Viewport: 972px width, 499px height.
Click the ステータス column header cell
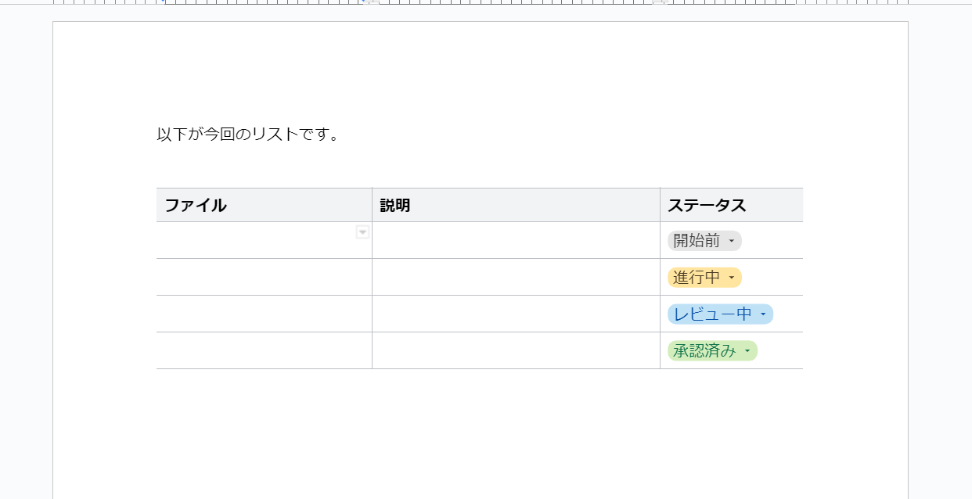(731, 205)
